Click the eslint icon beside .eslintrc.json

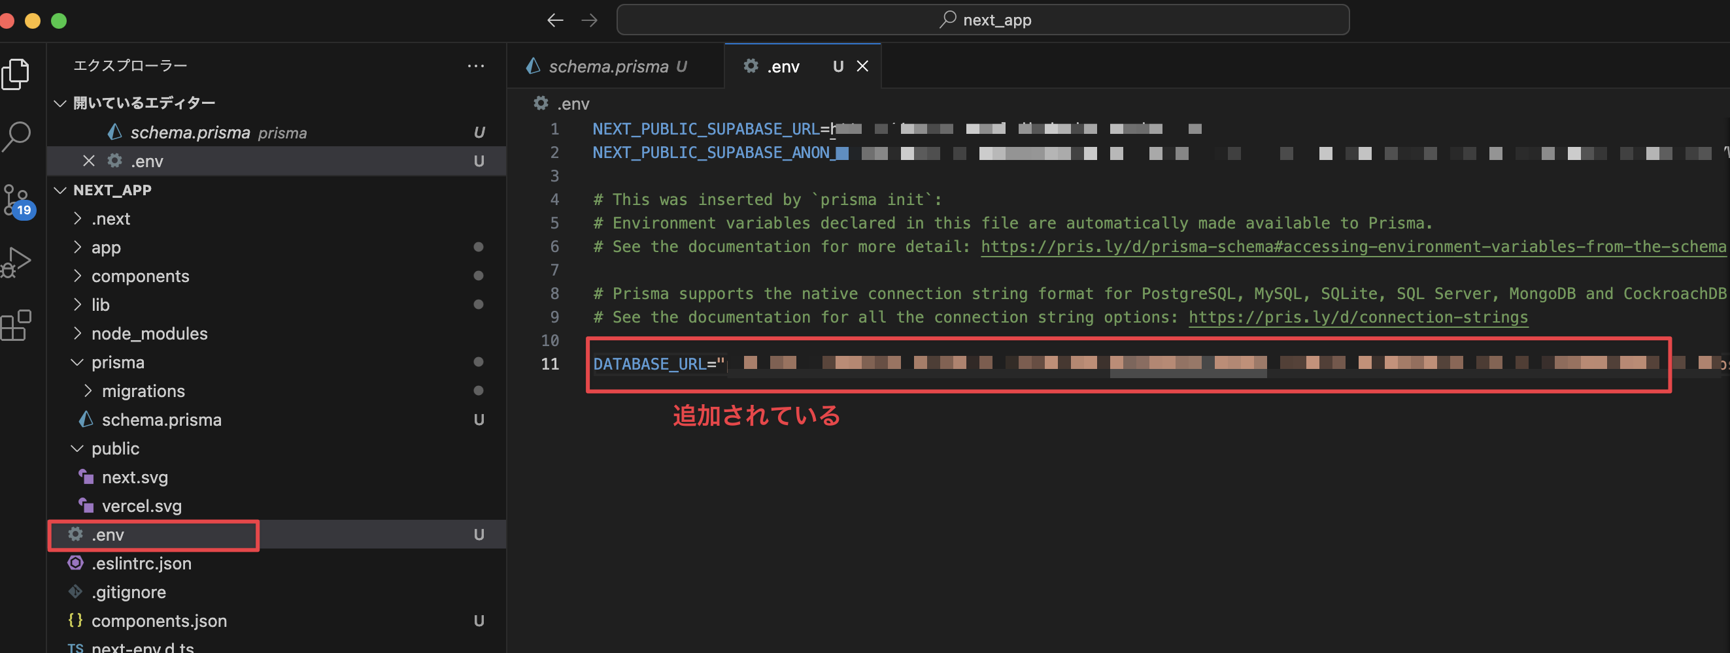[76, 563]
